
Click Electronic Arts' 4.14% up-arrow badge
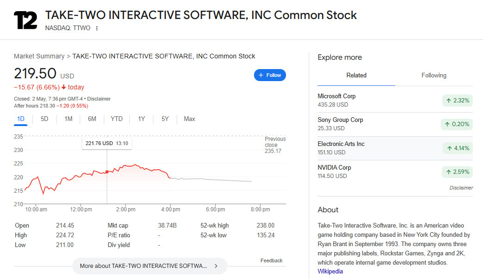click(457, 148)
